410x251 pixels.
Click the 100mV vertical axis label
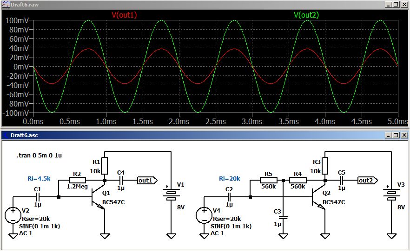[17, 20]
